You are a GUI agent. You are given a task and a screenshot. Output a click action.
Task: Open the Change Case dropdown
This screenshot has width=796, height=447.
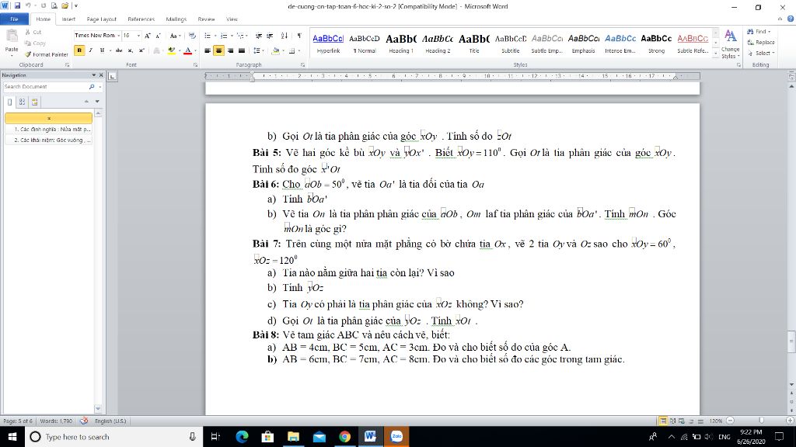(x=175, y=36)
